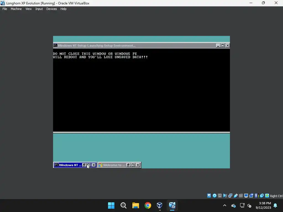Restore the minimized Welcome to window
Screen dimensions: 283x212
coord(128,165)
